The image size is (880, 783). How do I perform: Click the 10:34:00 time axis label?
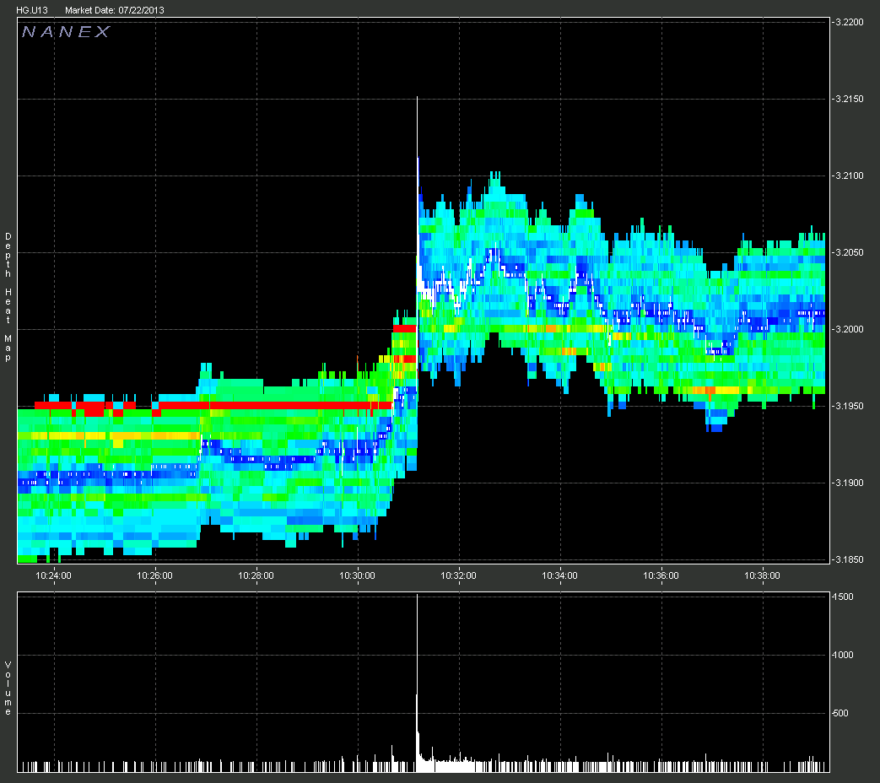559,575
